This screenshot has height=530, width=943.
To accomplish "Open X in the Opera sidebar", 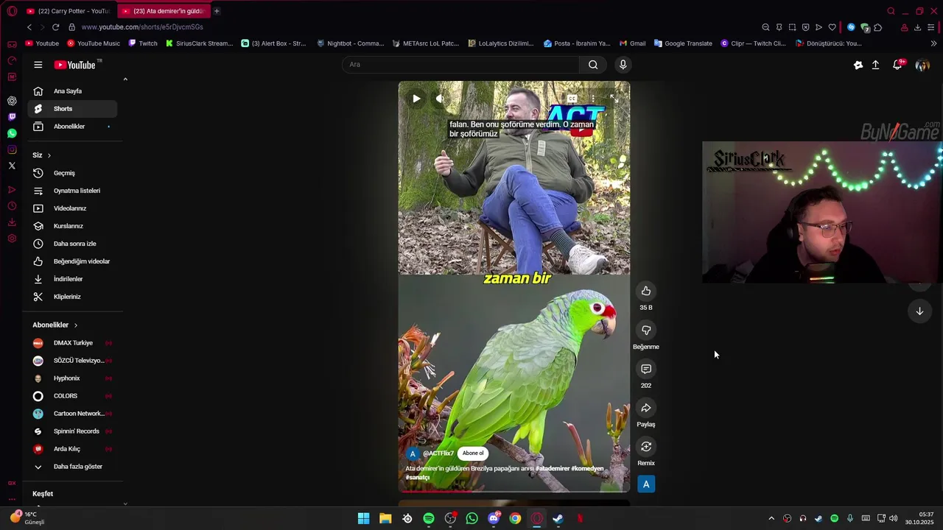I will click(12, 166).
